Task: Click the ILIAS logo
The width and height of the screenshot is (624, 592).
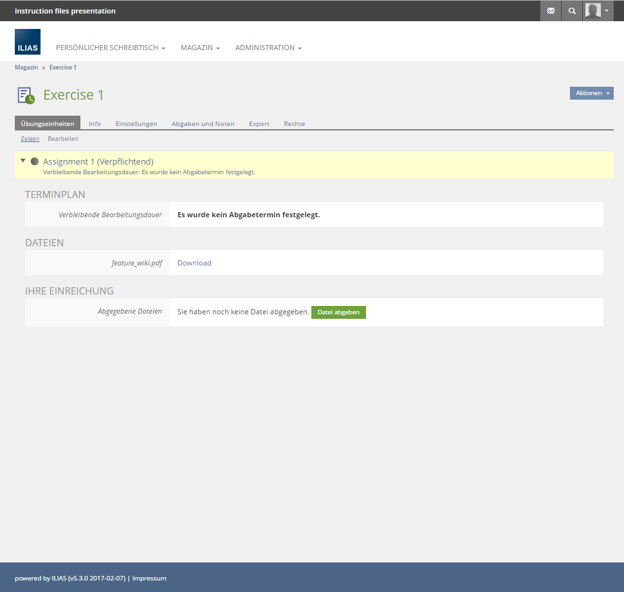Action: point(28,42)
